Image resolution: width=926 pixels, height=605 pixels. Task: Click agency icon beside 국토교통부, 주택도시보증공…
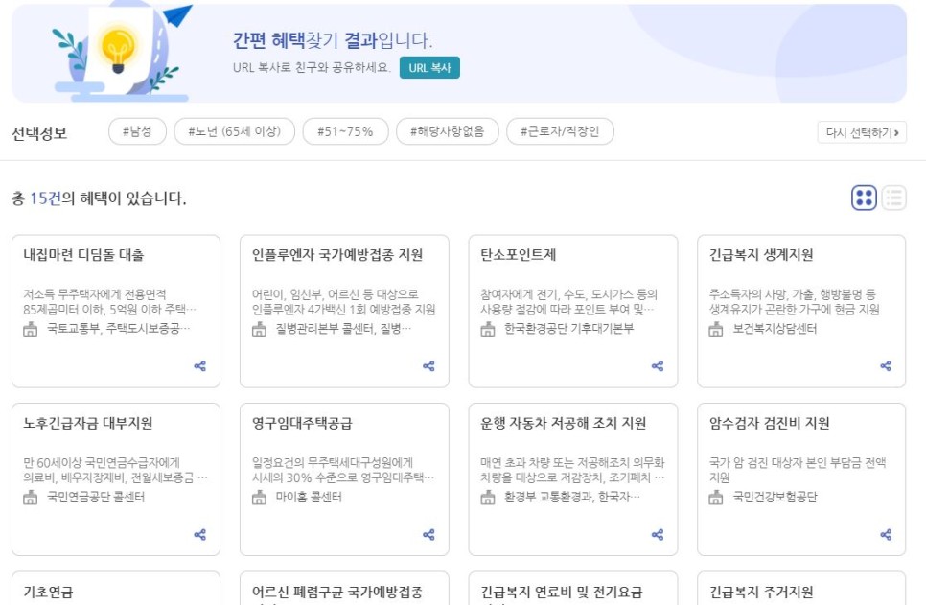point(30,329)
